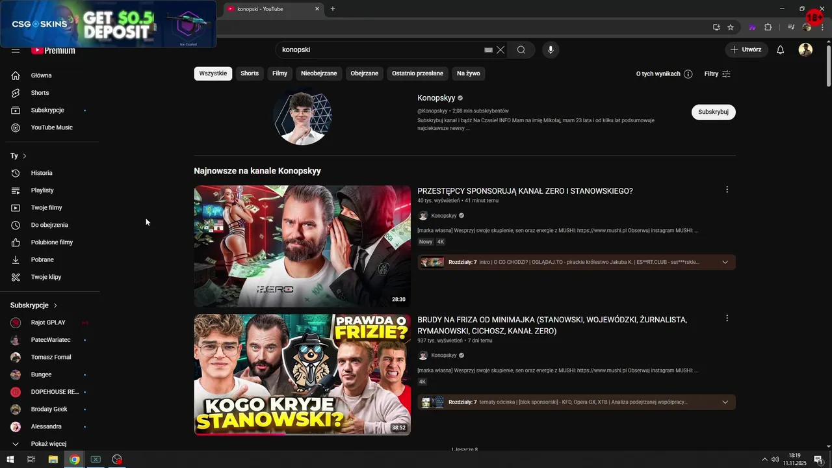
Task: Clear the search box with X icon
Action: point(500,50)
